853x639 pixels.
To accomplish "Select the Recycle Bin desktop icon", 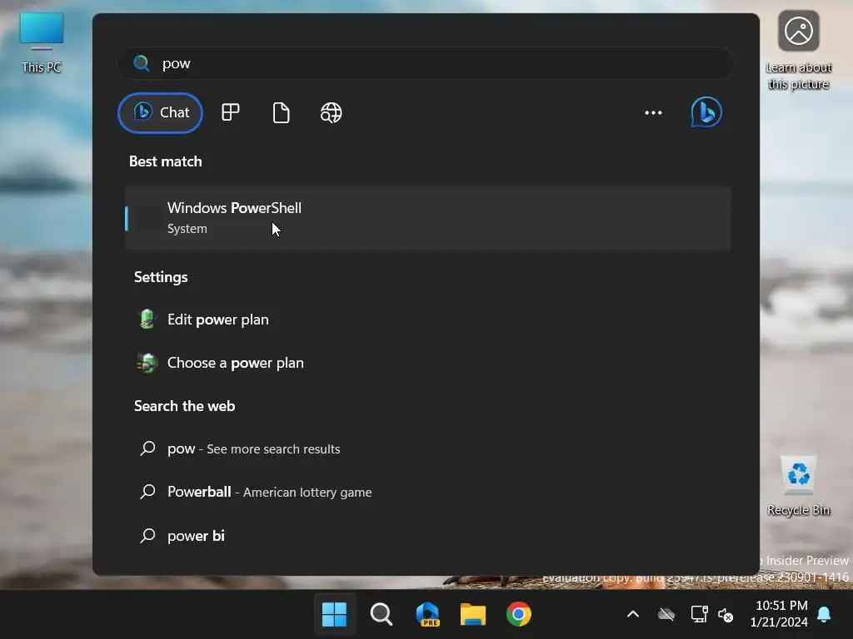I will [799, 486].
